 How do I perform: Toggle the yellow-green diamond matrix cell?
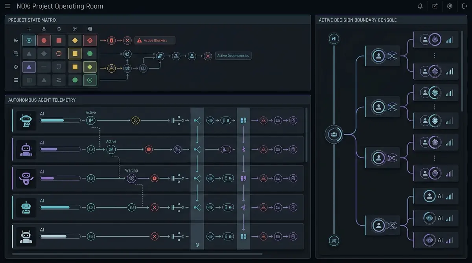click(x=90, y=67)
